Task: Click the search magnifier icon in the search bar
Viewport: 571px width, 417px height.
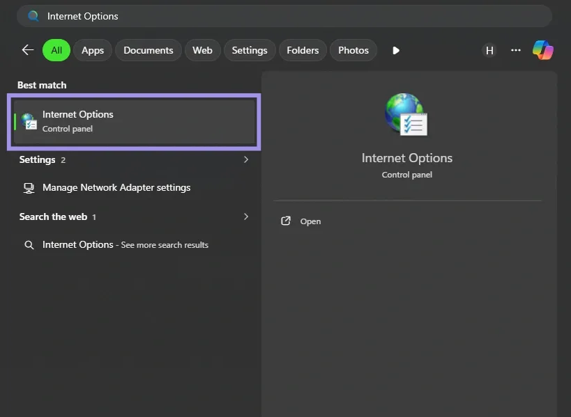Action: pyautogui.click(x=33, y=15)
